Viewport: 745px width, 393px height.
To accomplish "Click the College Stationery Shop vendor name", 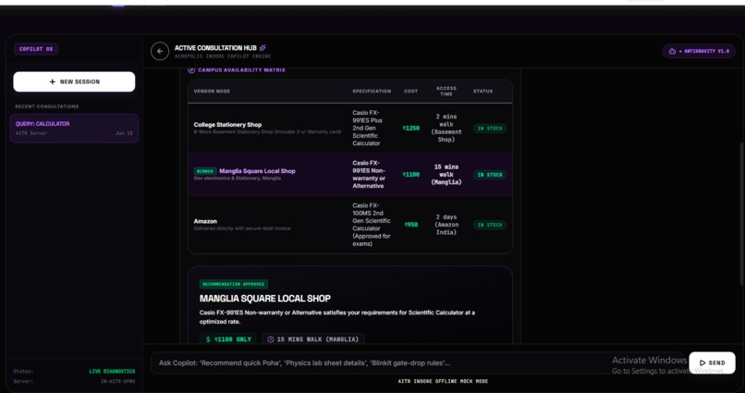I will point(227,125).
